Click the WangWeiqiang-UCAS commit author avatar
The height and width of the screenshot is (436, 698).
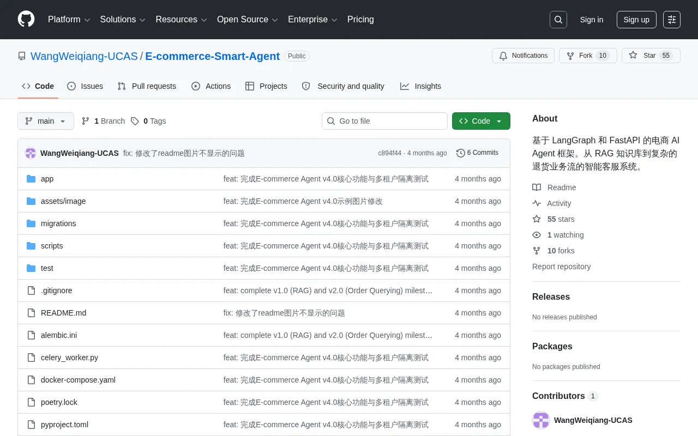pos(31,153)
